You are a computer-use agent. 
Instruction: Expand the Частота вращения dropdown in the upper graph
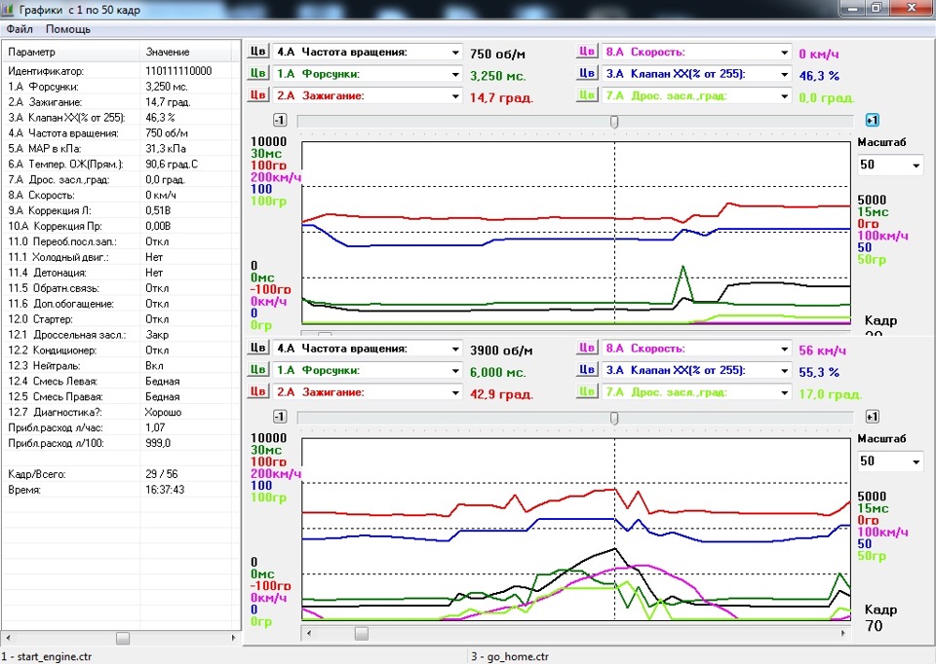pyautogui.click(x=455, y=53)
